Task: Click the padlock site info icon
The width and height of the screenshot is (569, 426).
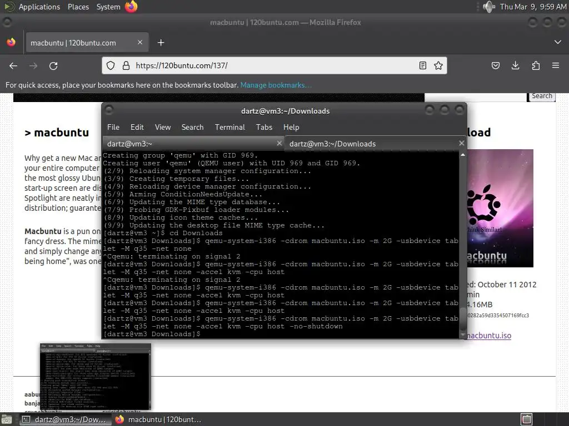Action: pos(126,65)
